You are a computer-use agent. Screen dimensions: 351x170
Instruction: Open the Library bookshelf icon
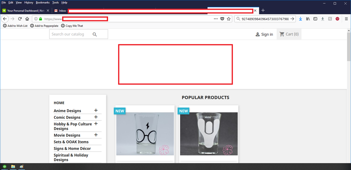(x=308, y=19)
